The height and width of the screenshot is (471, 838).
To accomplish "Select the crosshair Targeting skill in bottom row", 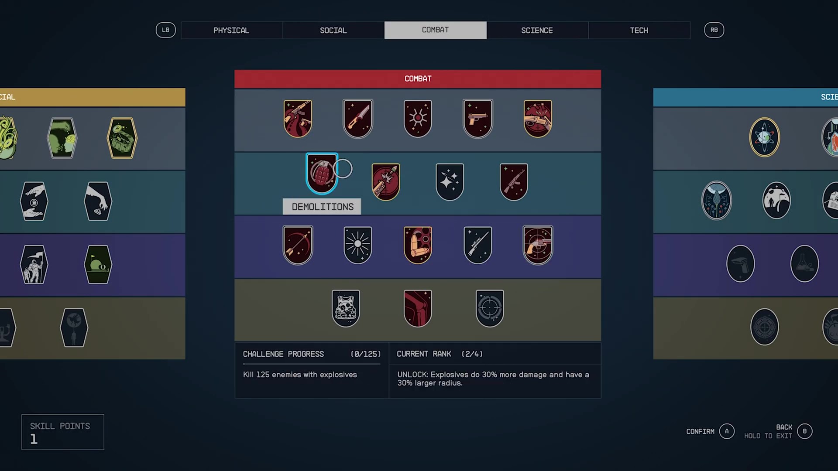I will click(490, 308).
